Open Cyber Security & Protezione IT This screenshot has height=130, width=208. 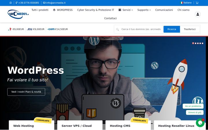[x=96, y=10]
